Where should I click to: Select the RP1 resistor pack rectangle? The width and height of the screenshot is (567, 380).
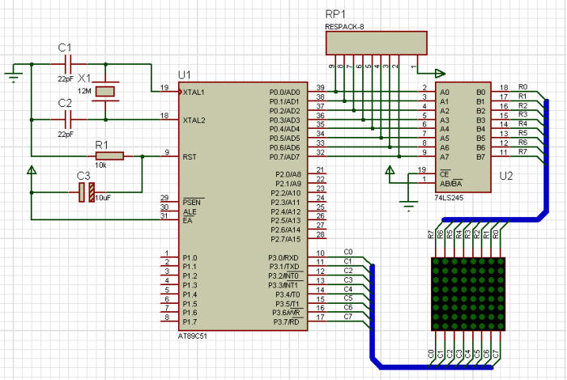tap(377, 43)
